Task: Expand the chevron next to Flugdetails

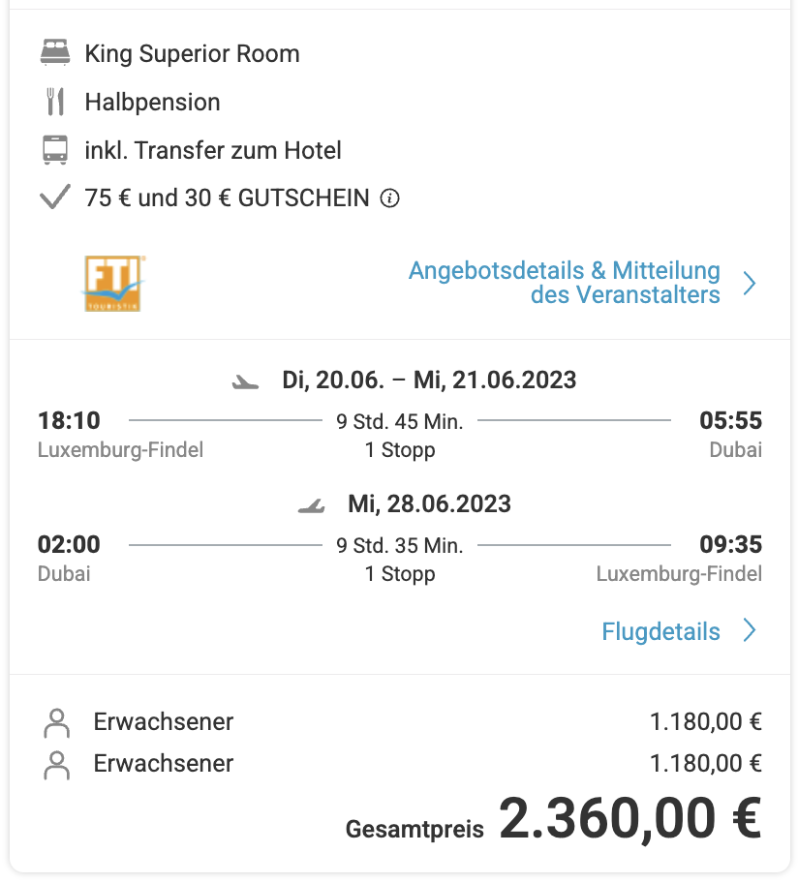Action: pos(750,630)
